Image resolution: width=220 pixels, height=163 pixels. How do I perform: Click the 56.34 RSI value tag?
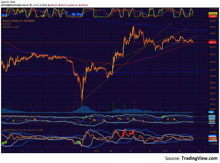click(212, 119)
